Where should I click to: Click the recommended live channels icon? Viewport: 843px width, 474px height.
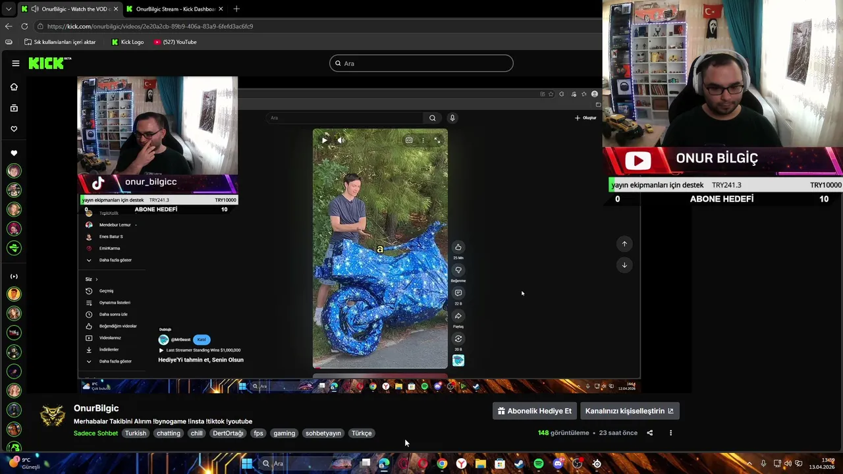click(14, 276)
